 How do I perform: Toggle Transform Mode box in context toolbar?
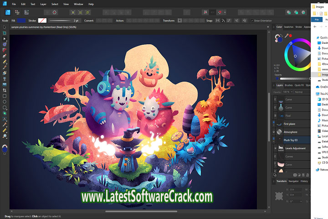179,21
